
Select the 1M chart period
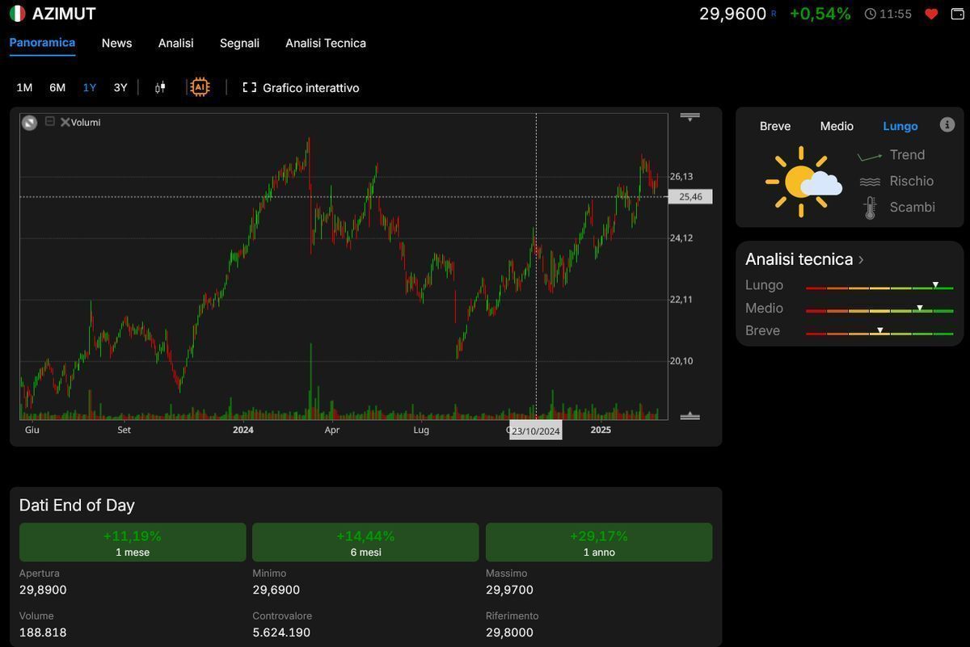point(24,87)
